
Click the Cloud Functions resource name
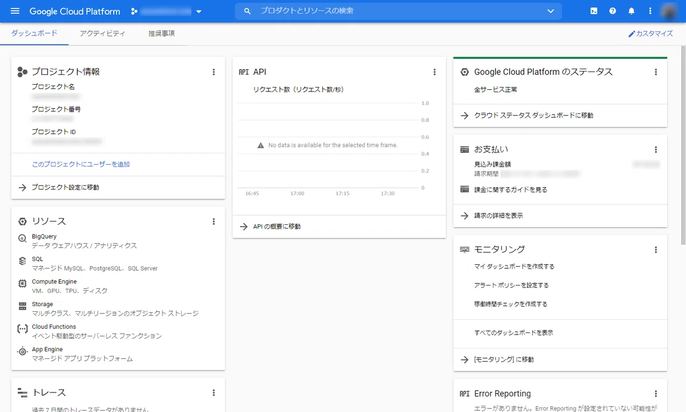tap(54, 327)
